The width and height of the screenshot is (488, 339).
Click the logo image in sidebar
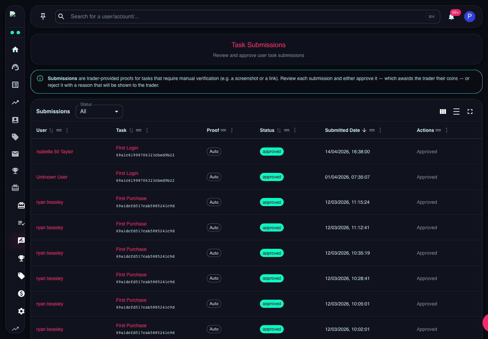pyautogui.click(x=13, y=14)
